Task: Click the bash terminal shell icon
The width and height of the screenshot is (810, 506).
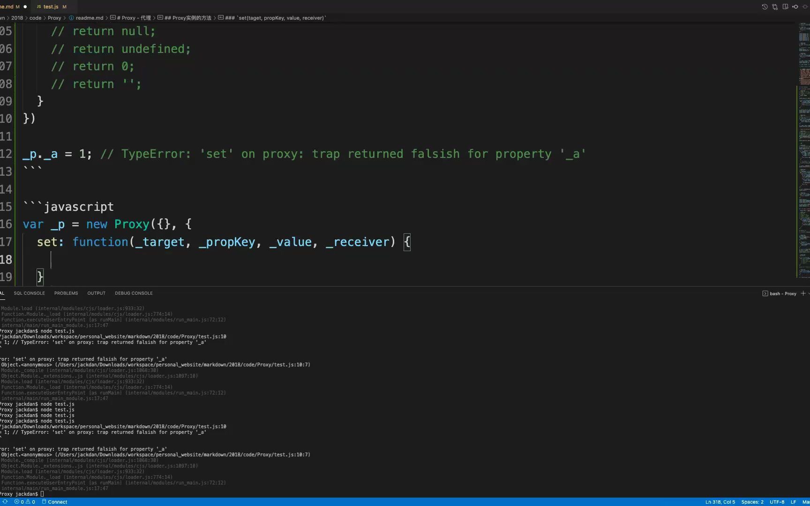Action: (765, 294)
